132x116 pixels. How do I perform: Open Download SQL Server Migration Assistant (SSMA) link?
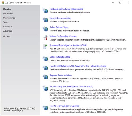pos(71,87)
